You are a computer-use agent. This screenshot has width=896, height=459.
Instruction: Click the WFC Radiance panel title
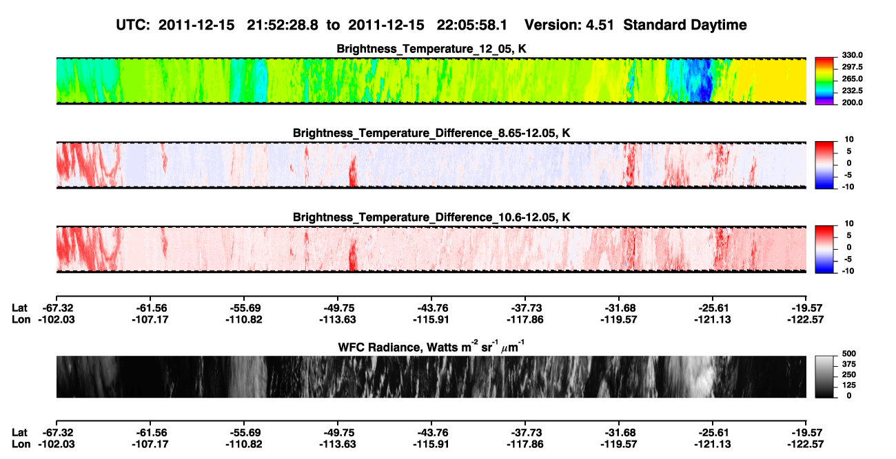point(431,347)
